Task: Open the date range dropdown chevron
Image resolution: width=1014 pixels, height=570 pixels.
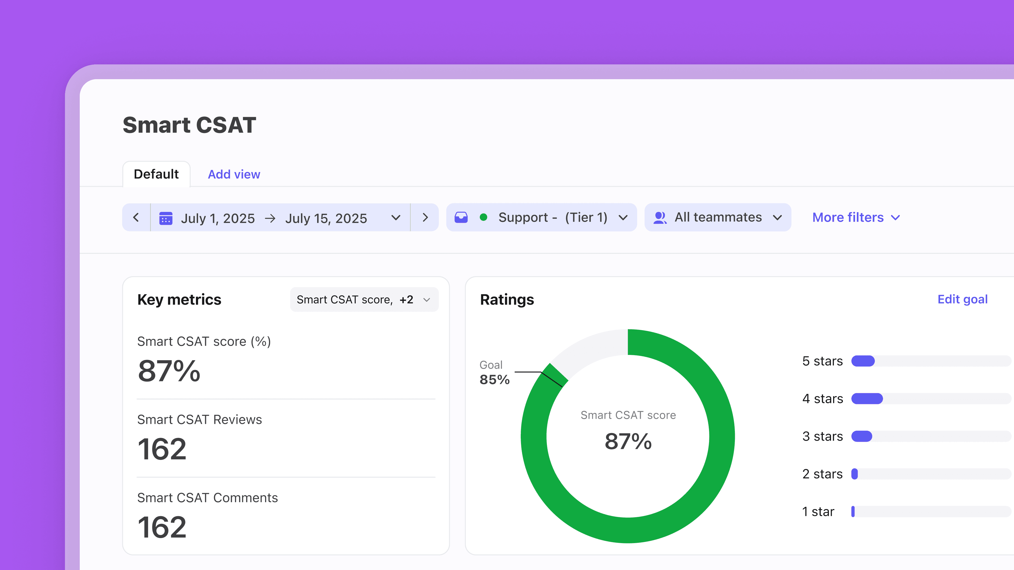Action: (x=396, y=217)
